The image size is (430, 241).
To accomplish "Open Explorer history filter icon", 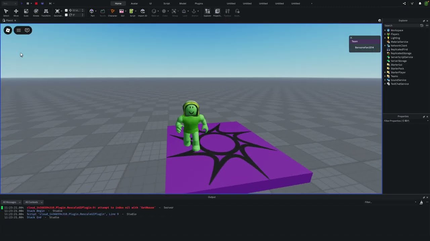I will point(422,25).
